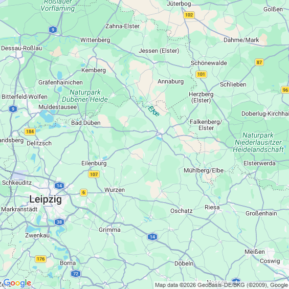Click the yellow 101 road shield
This screenshot has width=289, height=289.
[x=201, y=74]
